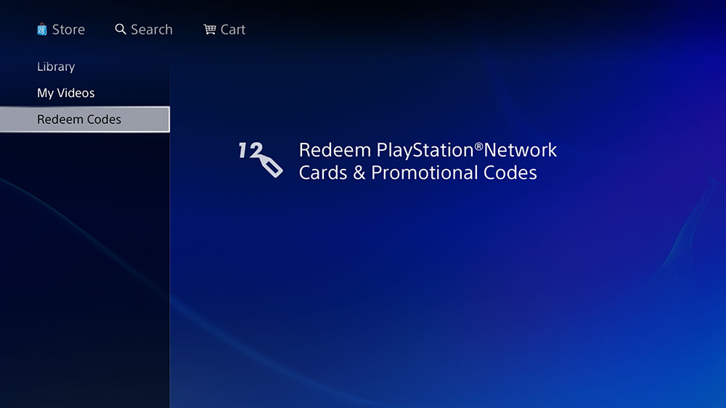The image size is (726, 408).
Task: Click the magnifying glass search icon
Action: (x=121, y=29)
